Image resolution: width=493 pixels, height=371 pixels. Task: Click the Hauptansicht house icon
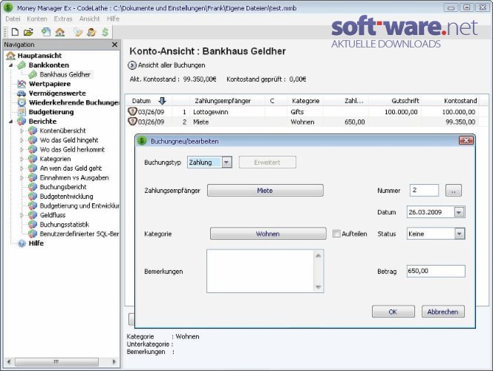click(10, 56)
